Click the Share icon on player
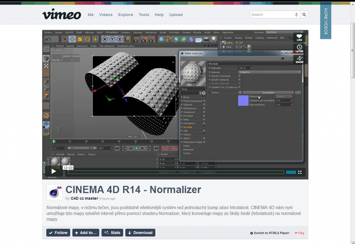355x244 pixels. [x=299, y=60]
